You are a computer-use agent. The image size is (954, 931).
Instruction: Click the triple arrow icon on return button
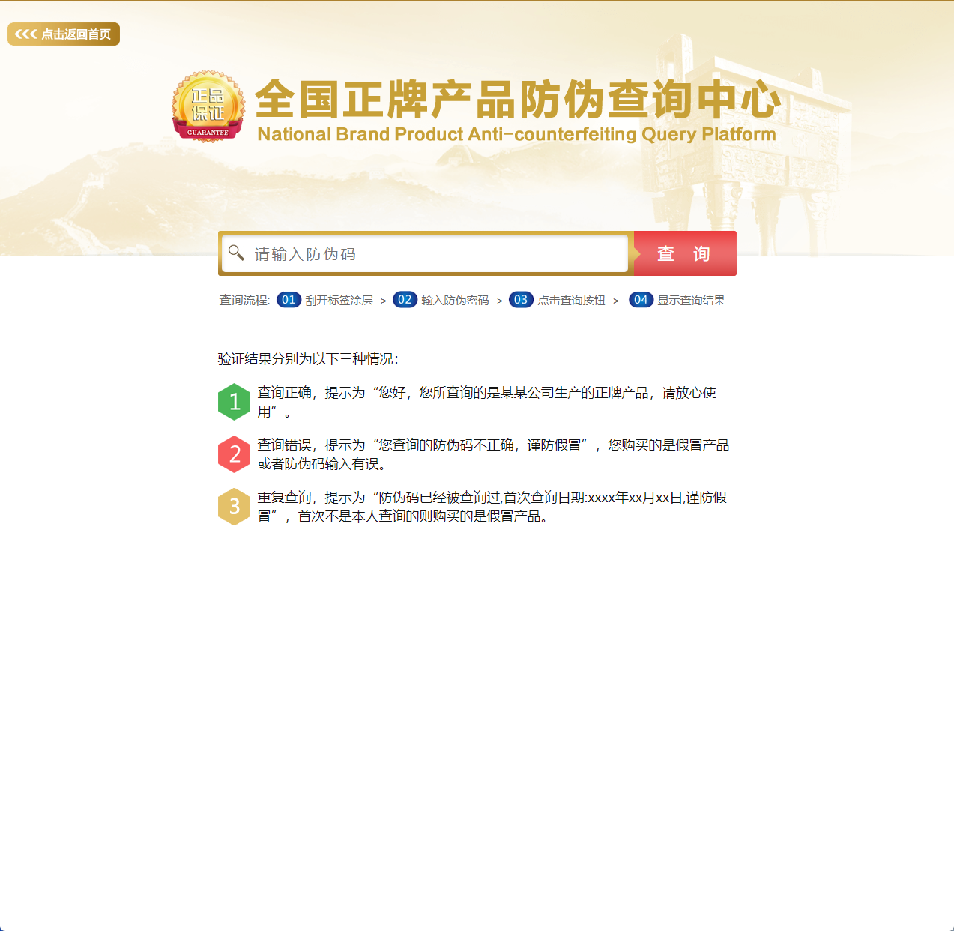(x=25, y=33)
